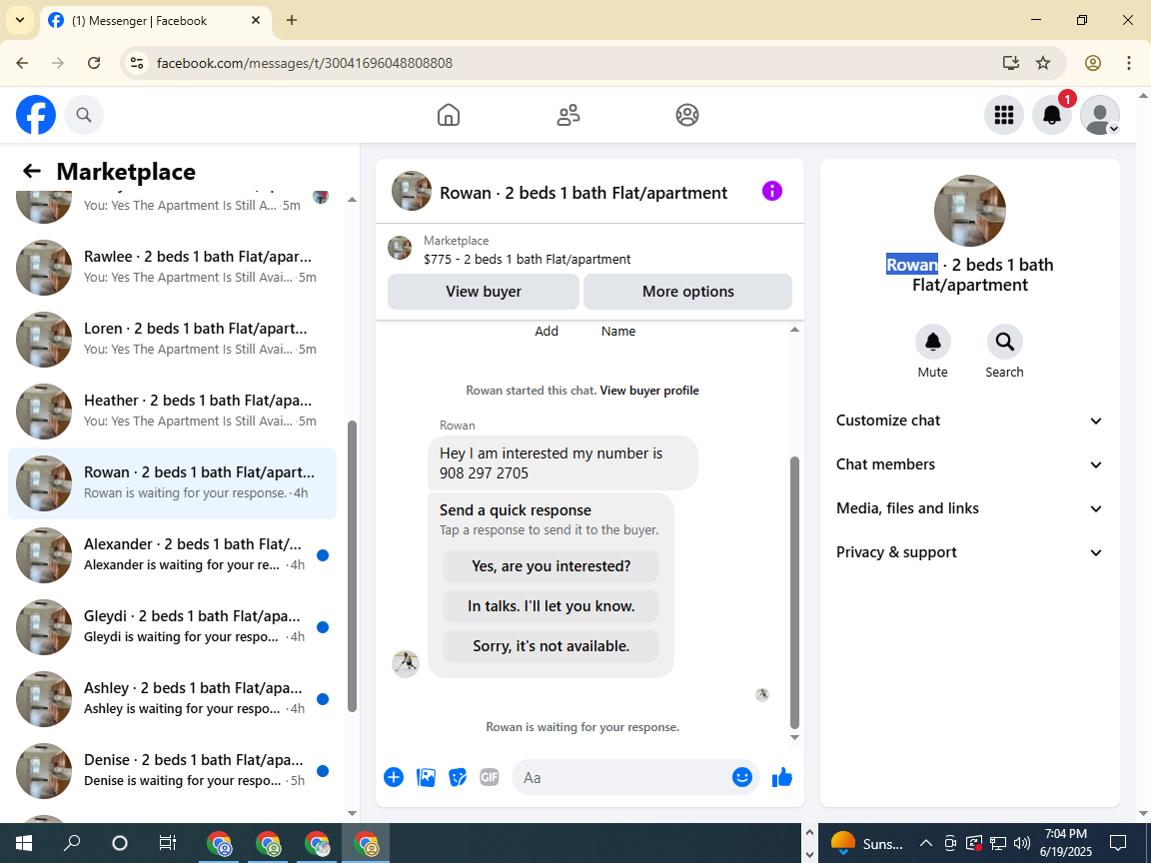Go back with the Marketplace back arrow

coord(32,171)
